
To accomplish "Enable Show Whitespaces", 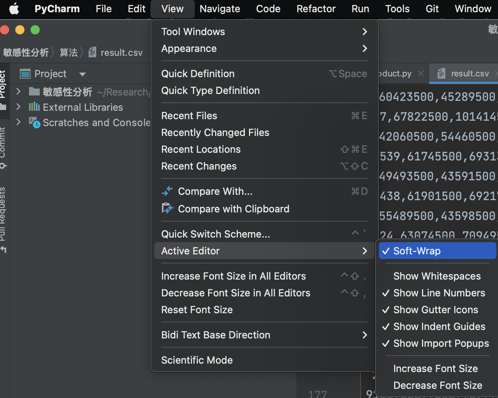I will point(437,276).
